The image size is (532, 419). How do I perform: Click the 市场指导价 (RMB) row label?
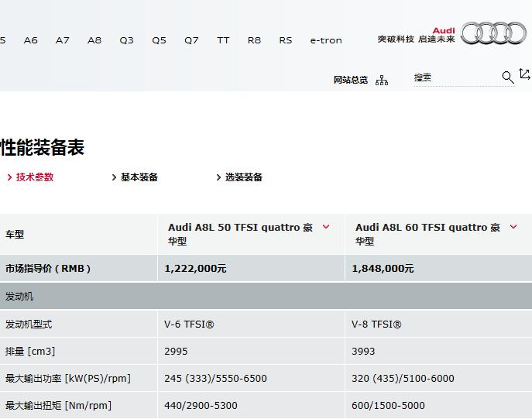pos(48,269)
